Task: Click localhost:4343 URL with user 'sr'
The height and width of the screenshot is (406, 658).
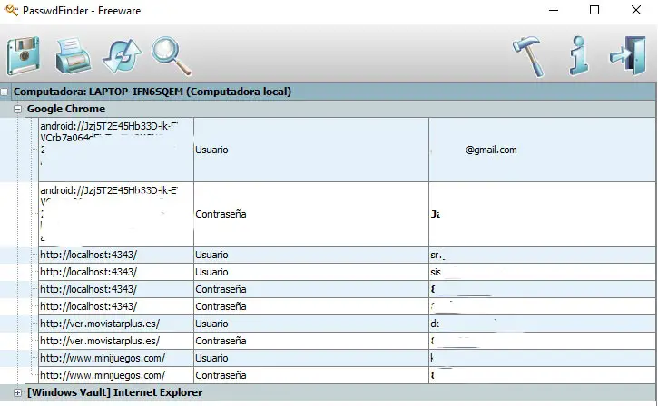Action: tap(116, 255)
